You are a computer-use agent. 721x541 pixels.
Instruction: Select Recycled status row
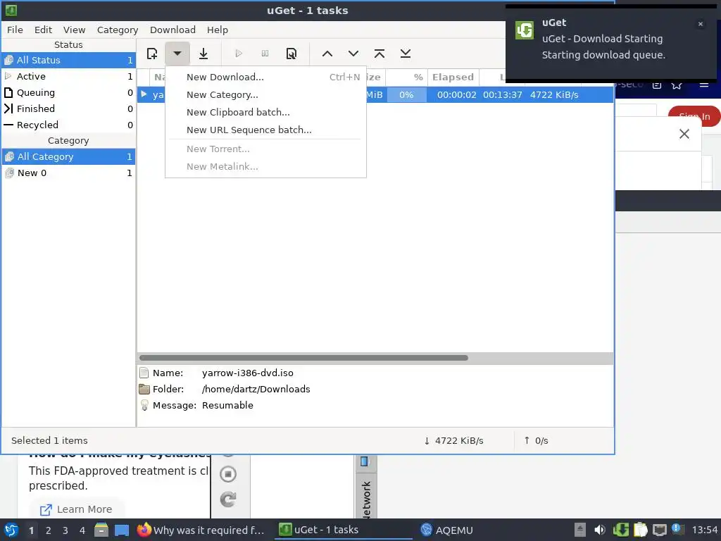tap(68, 125)
